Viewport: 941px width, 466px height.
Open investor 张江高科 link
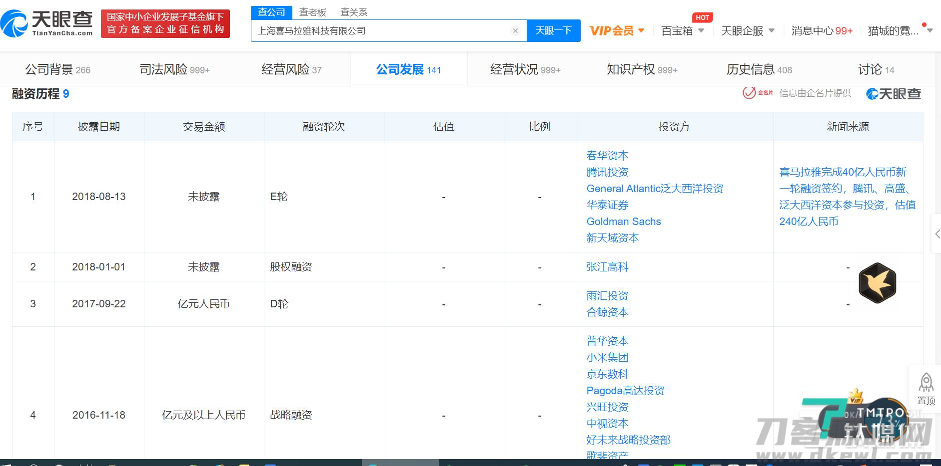click(607, 267)
